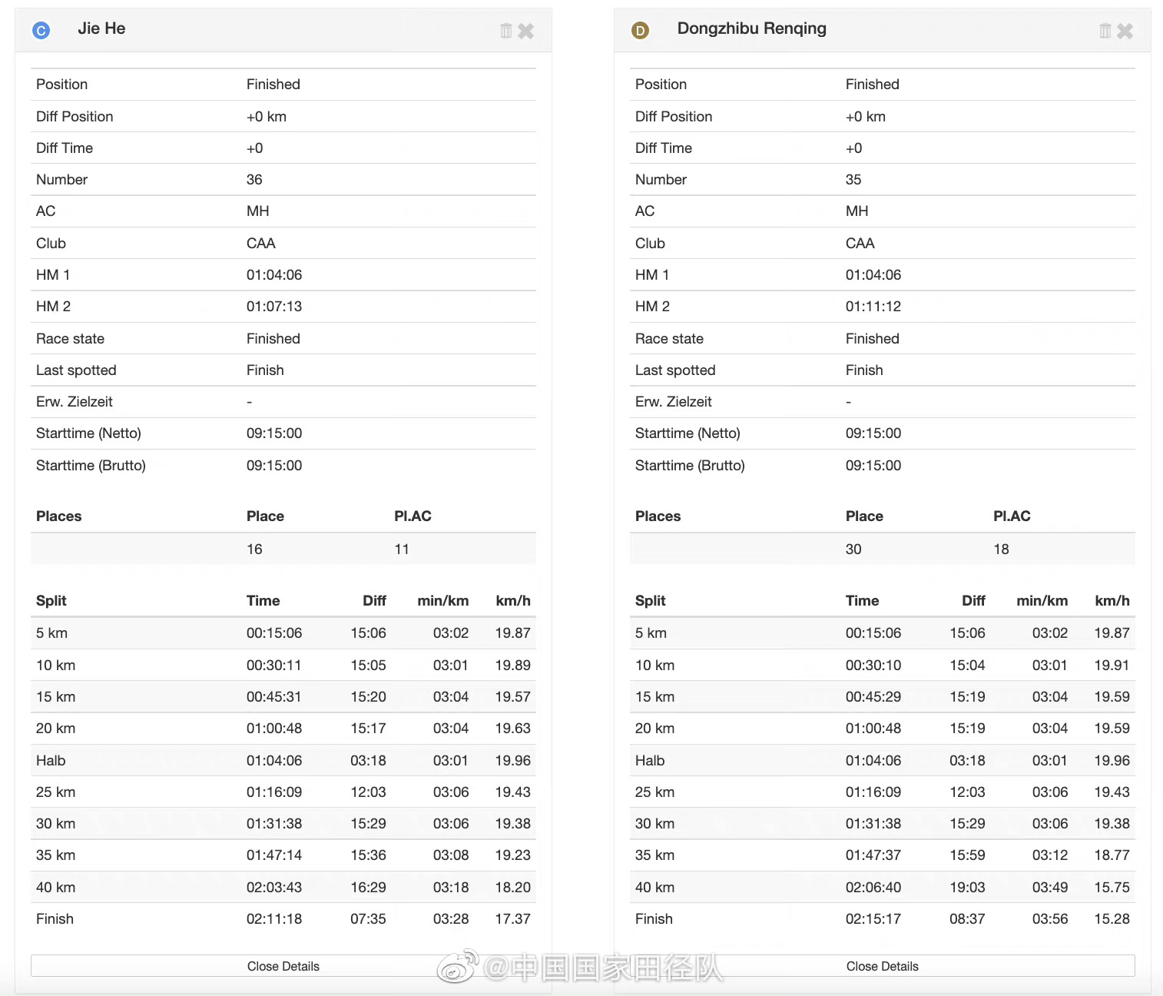Select the 40 km split row for Dongzhibu Renqing

(x=882, y=887)
